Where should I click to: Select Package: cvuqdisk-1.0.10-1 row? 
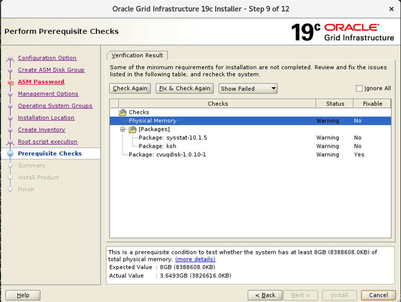point(250,155)
